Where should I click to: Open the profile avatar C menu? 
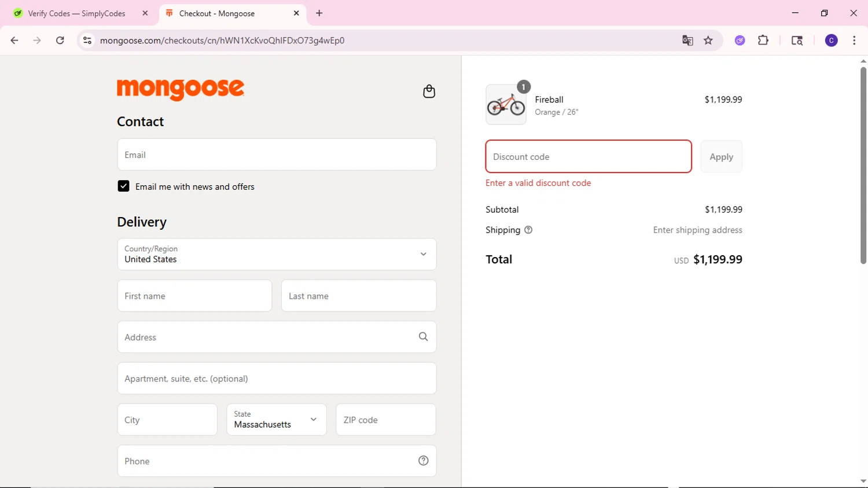point(831,41)
